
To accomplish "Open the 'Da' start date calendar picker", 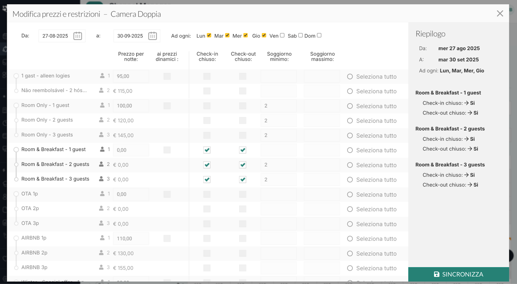I will click(x=78, y=36).
